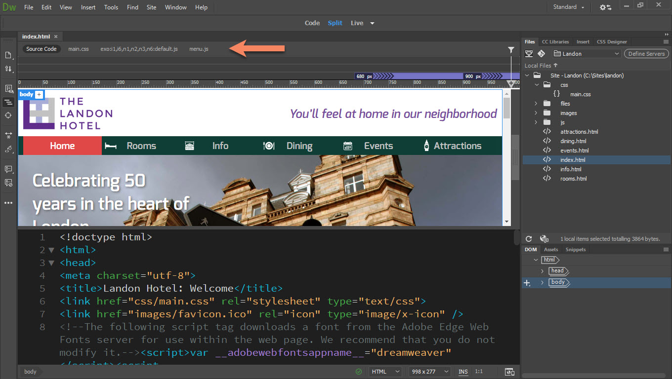Fold the head tag on code line 3

(51, 263)
